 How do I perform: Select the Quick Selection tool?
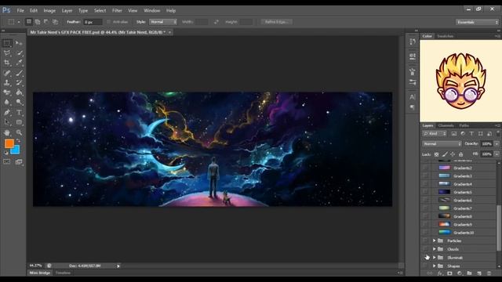19,52
